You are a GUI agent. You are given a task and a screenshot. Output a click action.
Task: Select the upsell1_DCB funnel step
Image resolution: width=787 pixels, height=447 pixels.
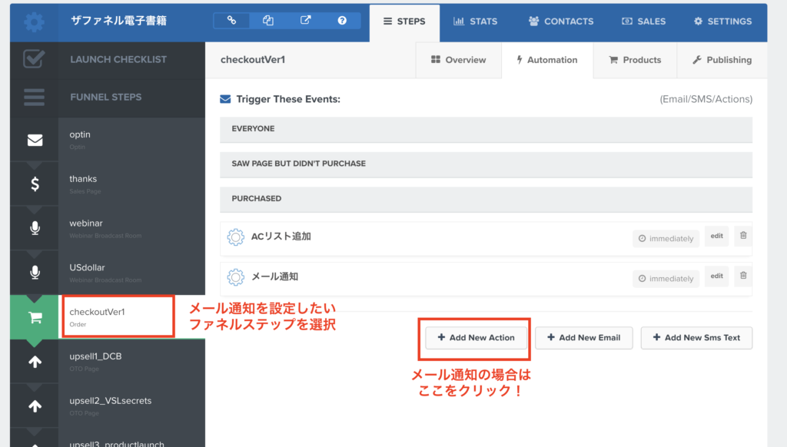click(x=131, y=362)
